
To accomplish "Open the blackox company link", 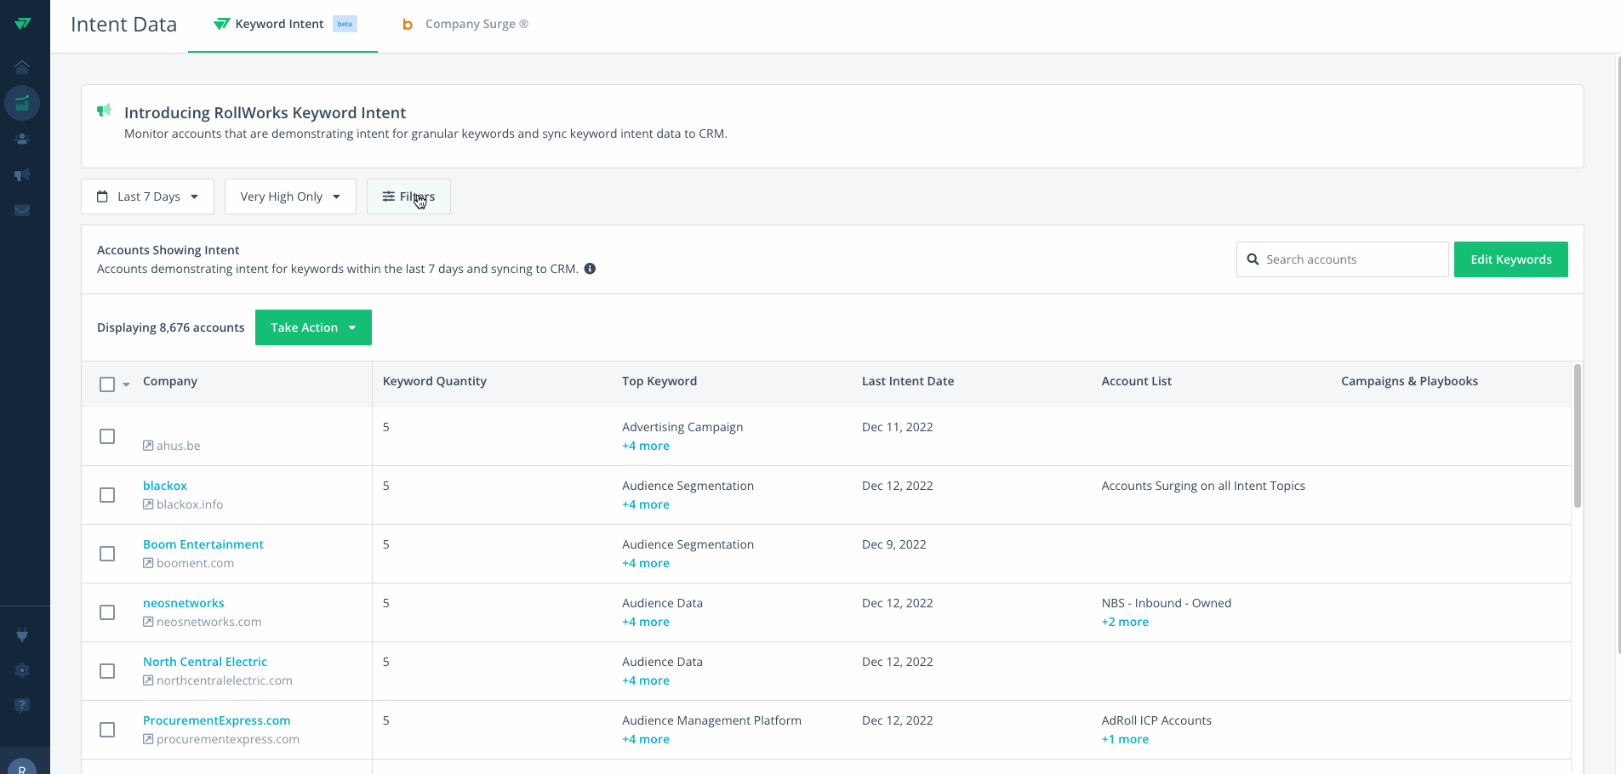I will [165, 486].
